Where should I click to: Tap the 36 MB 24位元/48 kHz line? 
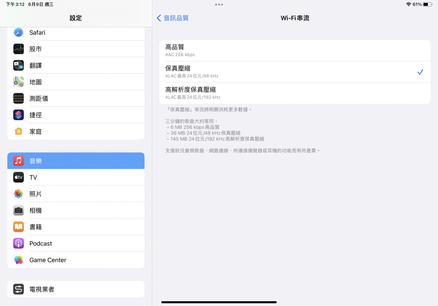click(x=203, y=133)
